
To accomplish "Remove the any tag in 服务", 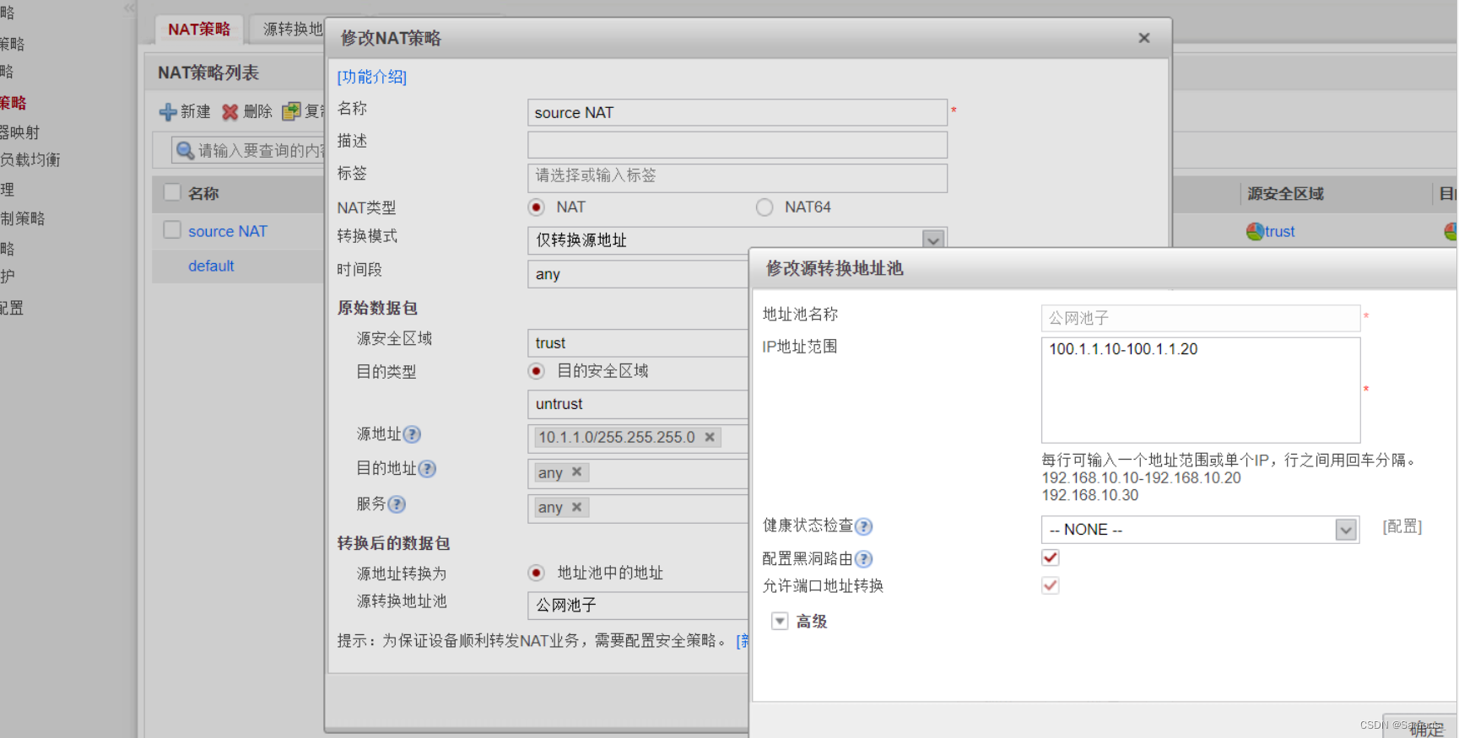I will tap(576, 507).
